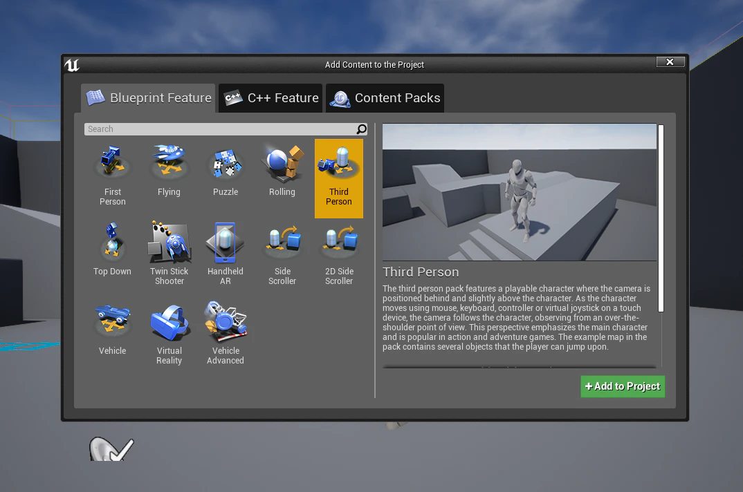Choose the Side Scroller template icon
The image size is (743, 492).
(282, 241)
